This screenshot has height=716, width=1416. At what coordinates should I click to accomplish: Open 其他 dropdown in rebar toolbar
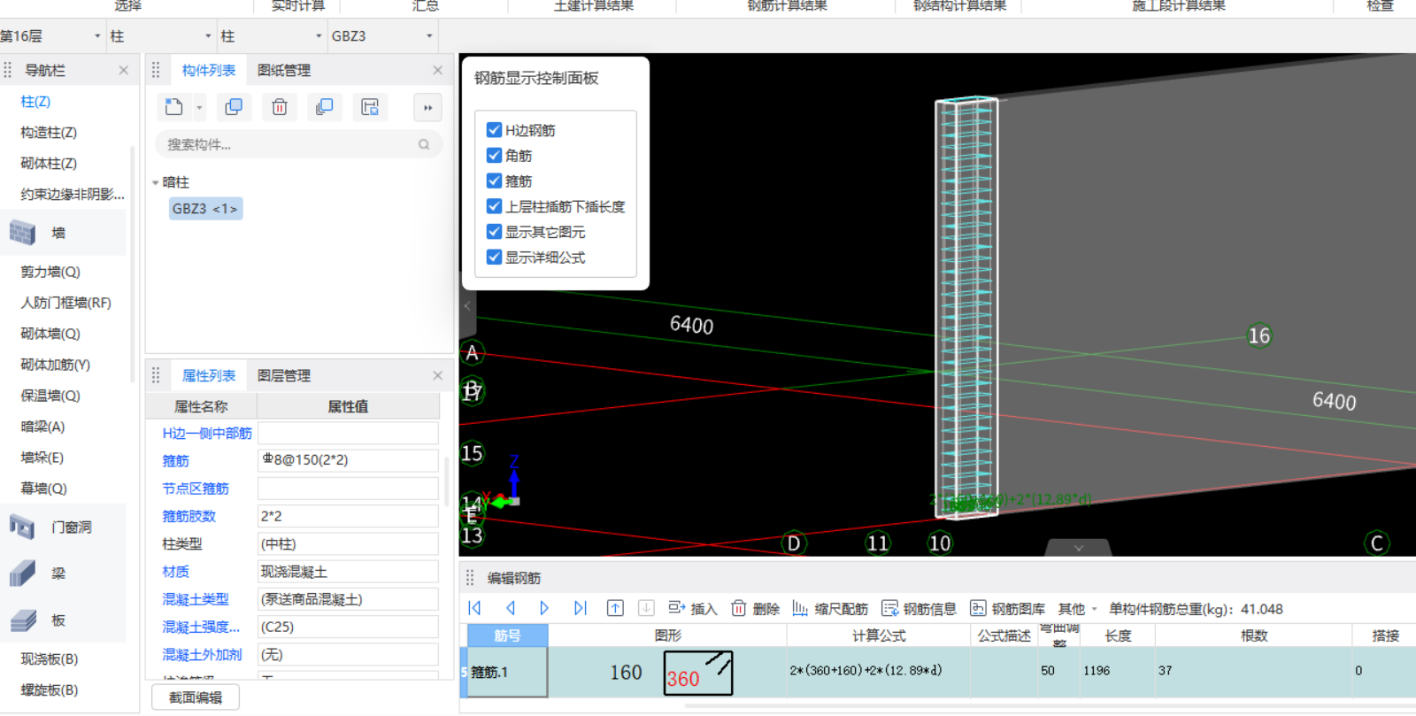click(1077, 608)
